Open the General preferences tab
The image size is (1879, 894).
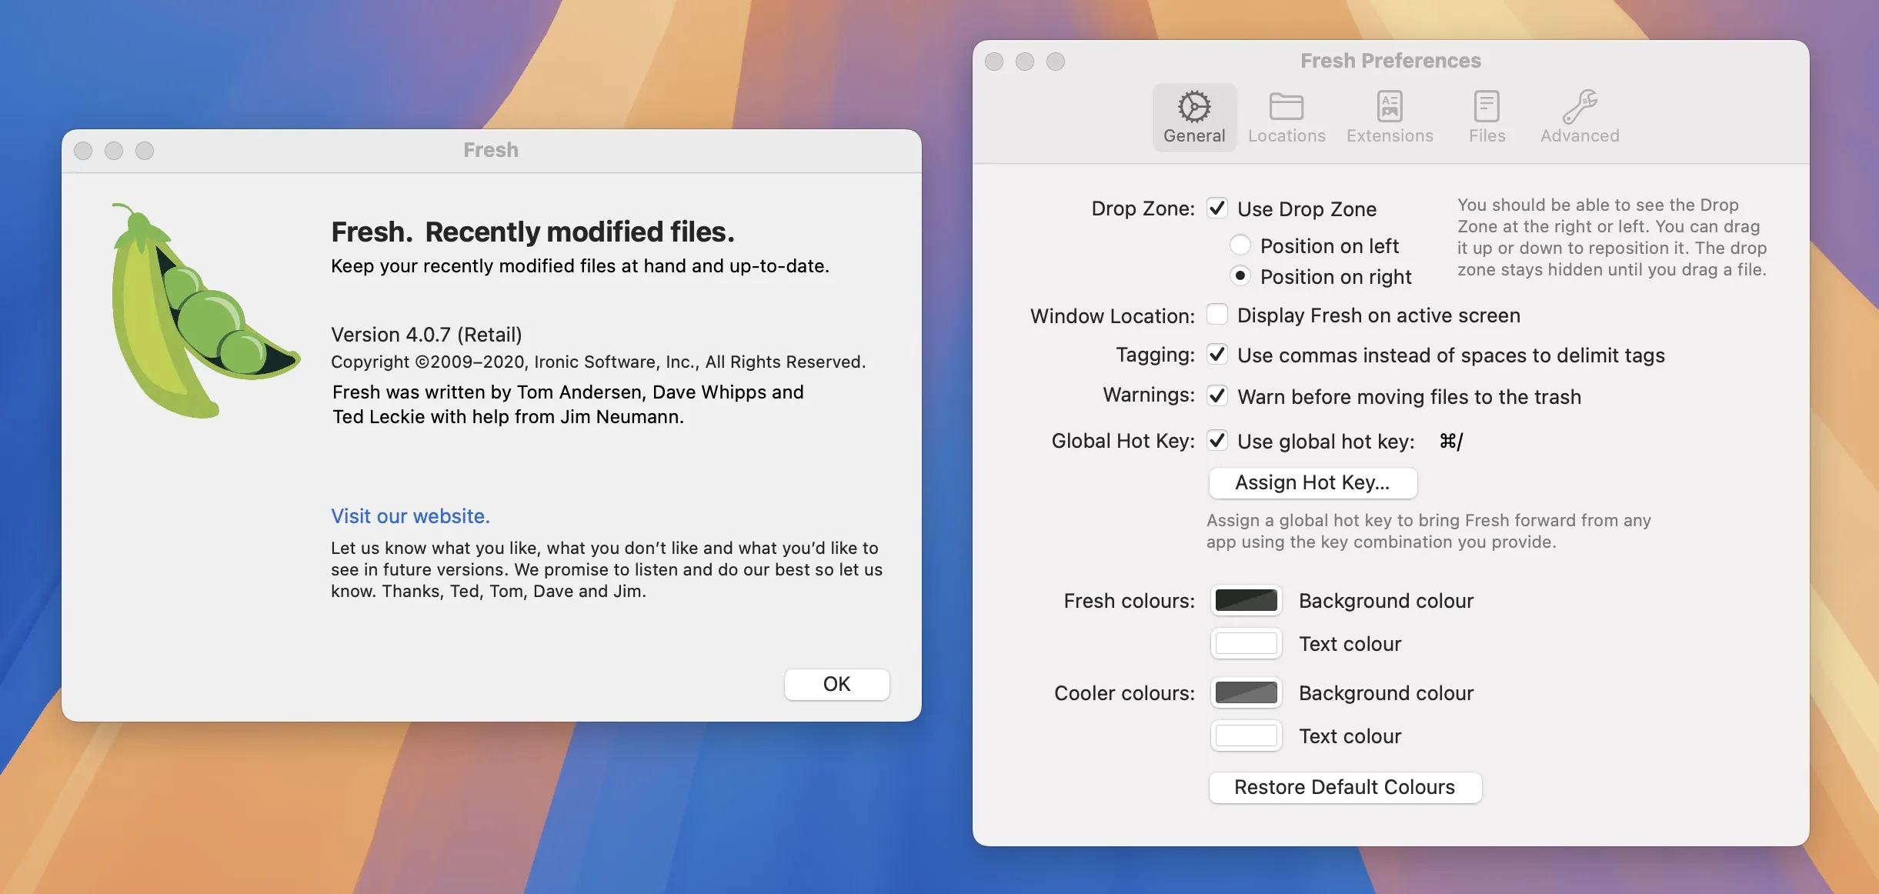[x=1194, y=117]
